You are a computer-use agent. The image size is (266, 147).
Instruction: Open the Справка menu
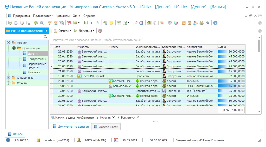coord(89,16)
